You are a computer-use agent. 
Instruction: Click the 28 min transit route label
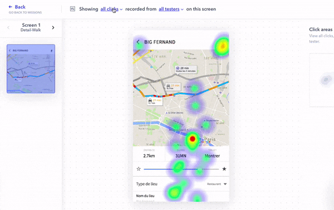click(x=186, y=69)
